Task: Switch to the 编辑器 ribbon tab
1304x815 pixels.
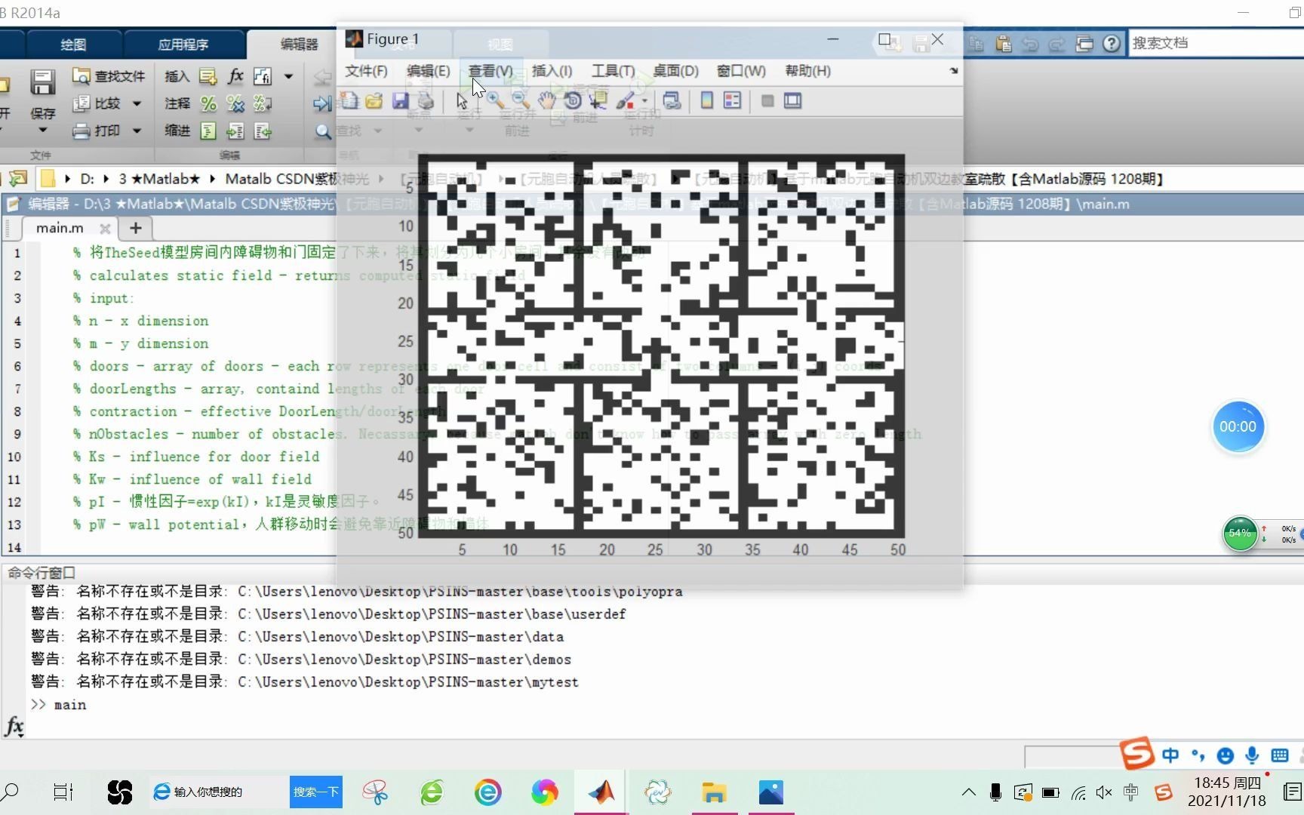Action: [299, 45]
